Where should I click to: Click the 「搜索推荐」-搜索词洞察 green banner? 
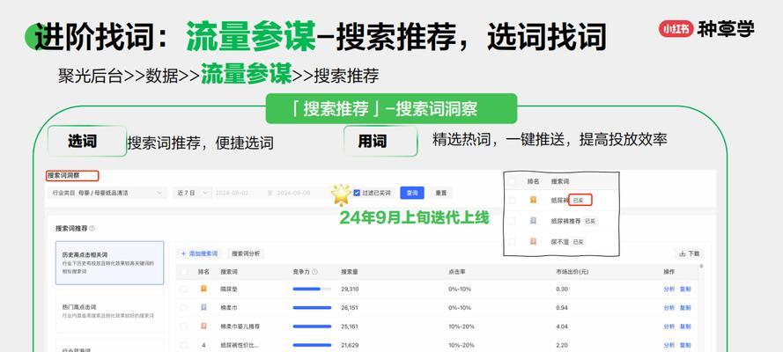point(391,109)
